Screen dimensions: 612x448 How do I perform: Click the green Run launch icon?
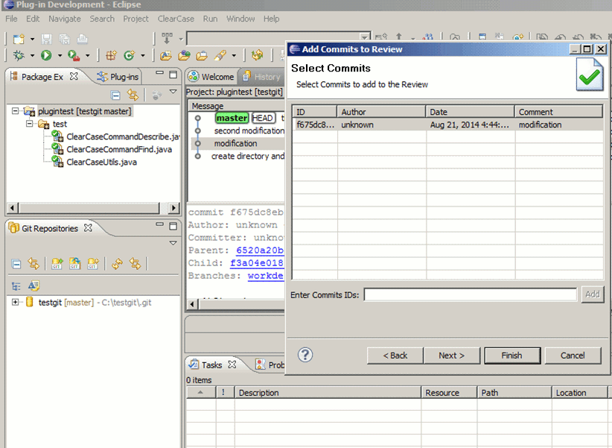46,55
